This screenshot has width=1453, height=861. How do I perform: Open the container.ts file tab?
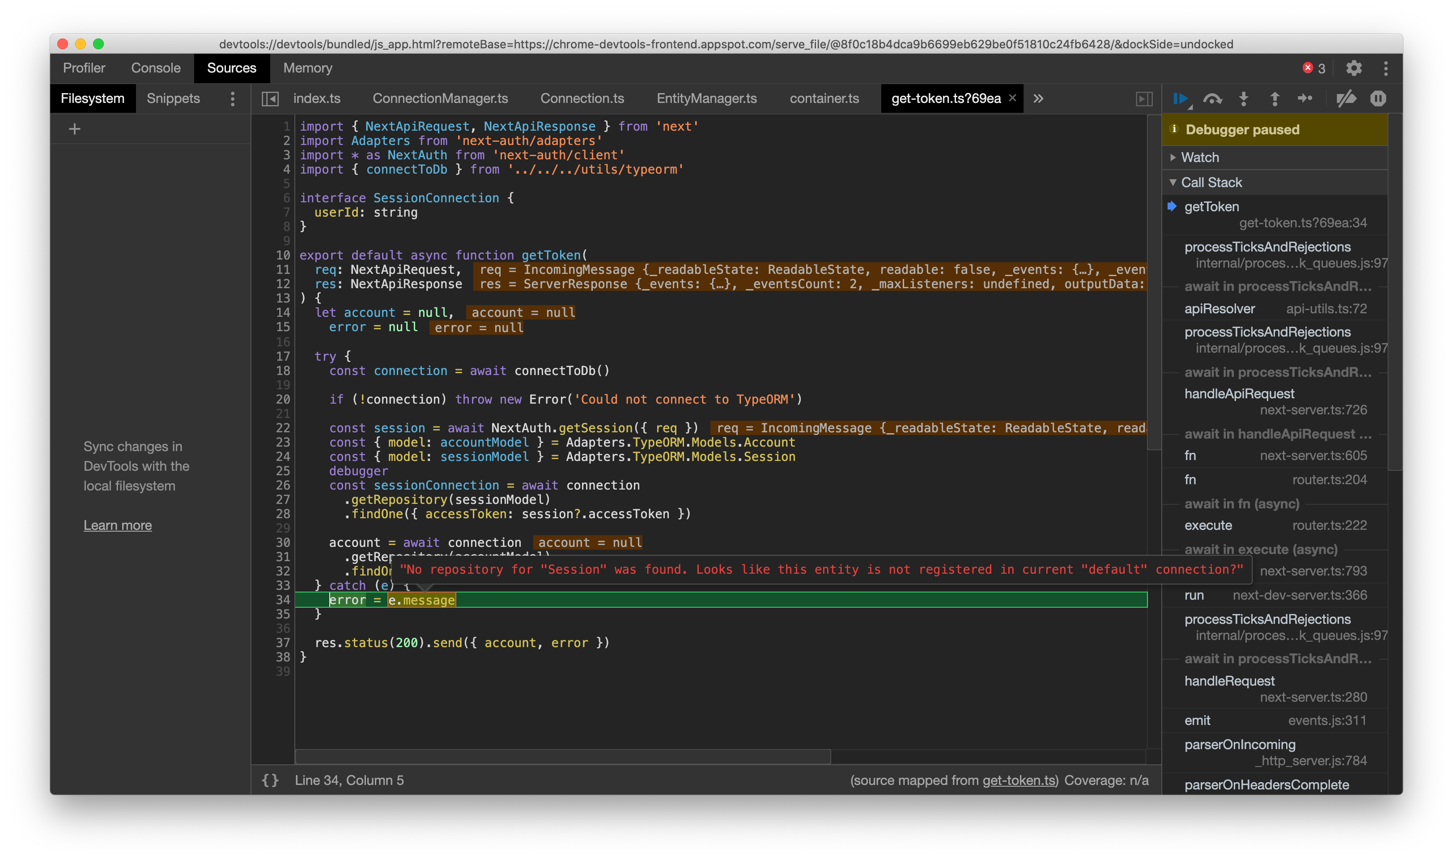tap(824, 98)
